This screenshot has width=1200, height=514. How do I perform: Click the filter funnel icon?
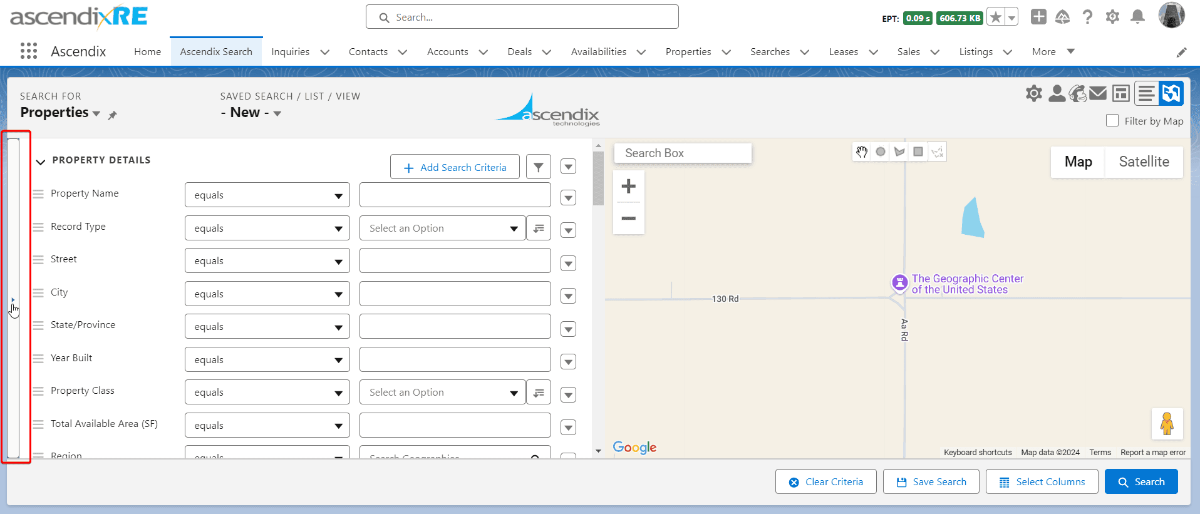pyautogui.click(x=539, y=167)
